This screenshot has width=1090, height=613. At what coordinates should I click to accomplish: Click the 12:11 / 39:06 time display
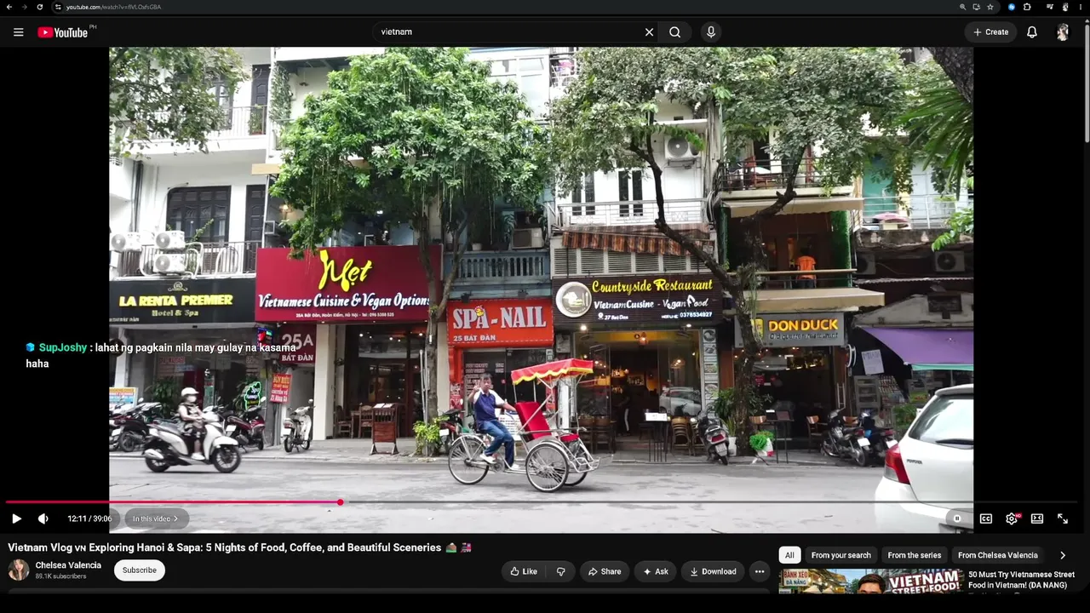89,518
